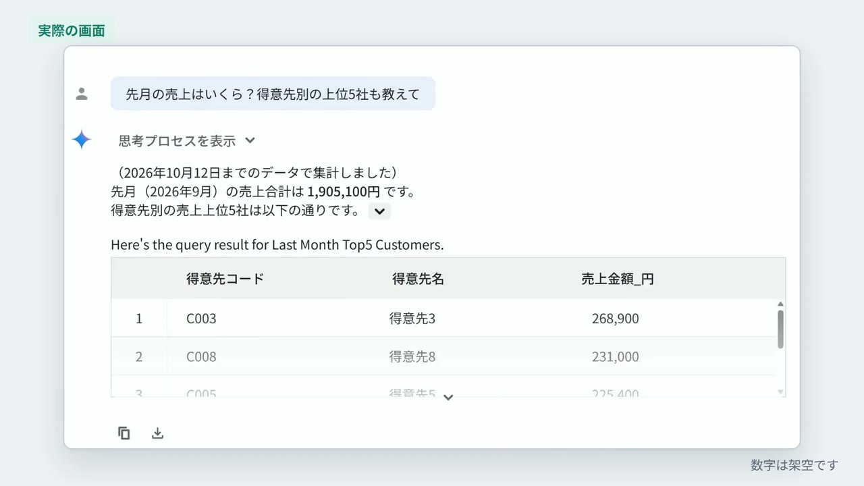Click the scrollbar up arrow
Screen dimensions: 864x486
(781, 304)
